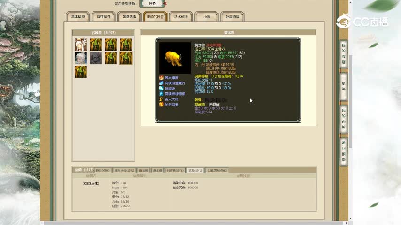
Task: Open the 小孩 tab
Action: [207, 17]
